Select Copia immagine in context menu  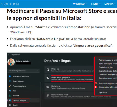pyautogui.click(x=106, y=67)
